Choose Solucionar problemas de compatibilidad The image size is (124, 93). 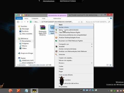[x=74, y=35]
